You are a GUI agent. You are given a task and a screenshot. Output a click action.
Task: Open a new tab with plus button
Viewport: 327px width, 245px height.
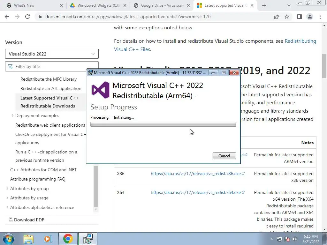(264, 5)
